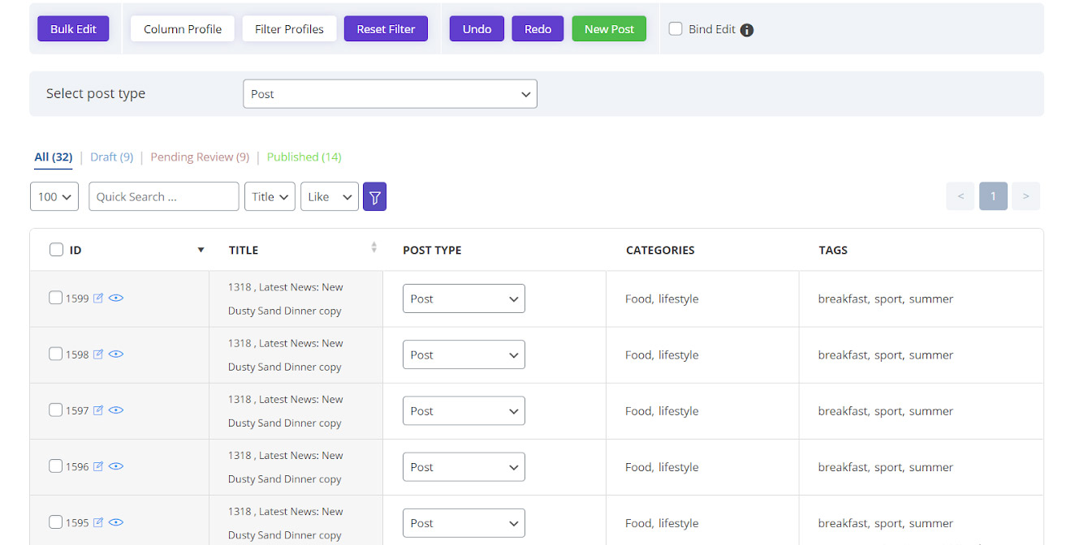Check the select-all checkbox in ID header
The image size is (1075, 545).
[56, 250]
